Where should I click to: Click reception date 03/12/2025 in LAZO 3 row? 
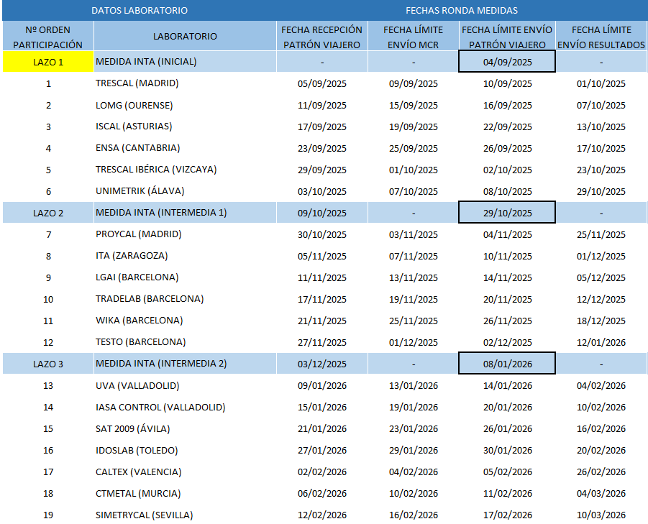(x=322, y=364)
